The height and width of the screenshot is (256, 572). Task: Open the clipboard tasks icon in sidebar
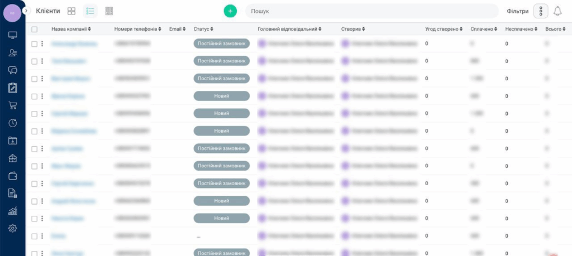(x=12, y=88)
